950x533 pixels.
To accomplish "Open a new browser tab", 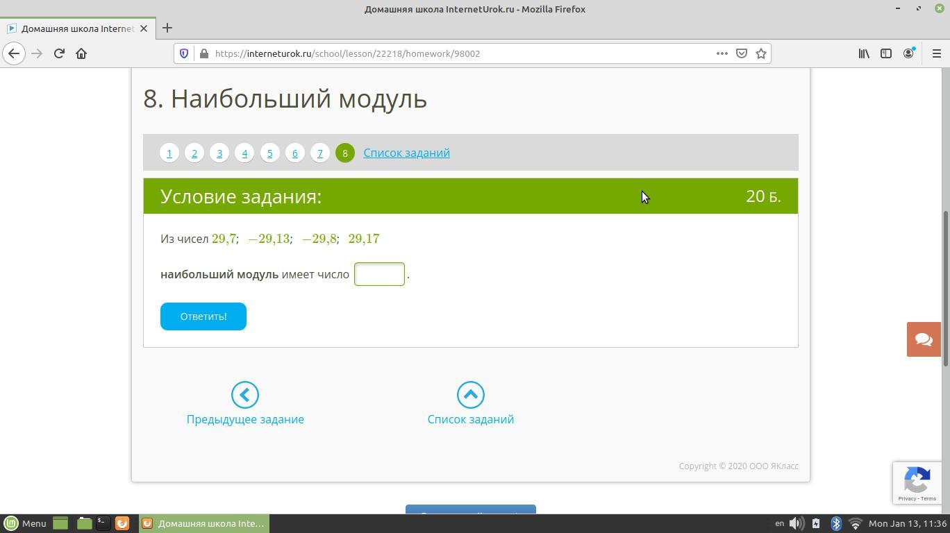I will point(167,28).
